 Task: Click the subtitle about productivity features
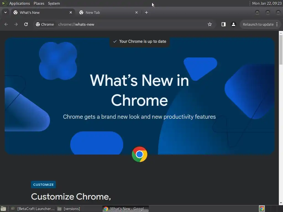tap(139, 117)
